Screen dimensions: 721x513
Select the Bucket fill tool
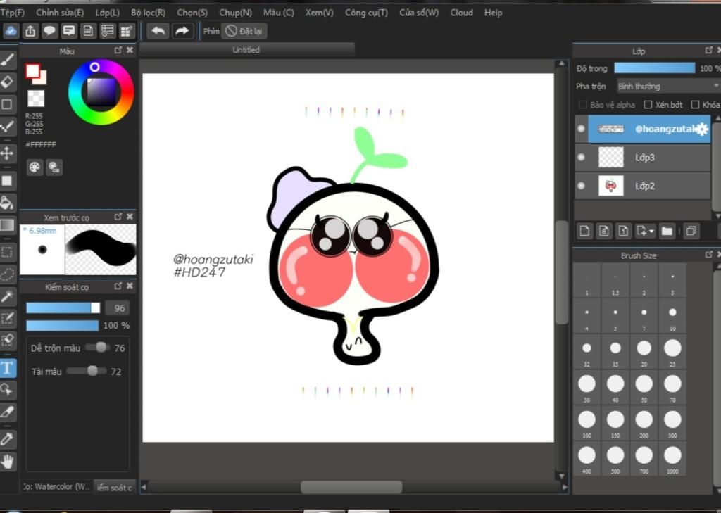(8, 202)
